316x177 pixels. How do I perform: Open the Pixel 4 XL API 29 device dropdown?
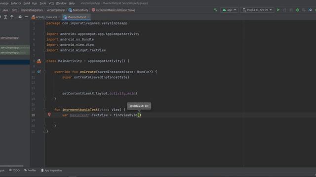coord(257,10)
